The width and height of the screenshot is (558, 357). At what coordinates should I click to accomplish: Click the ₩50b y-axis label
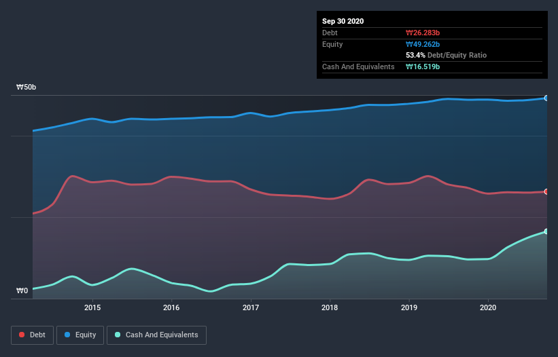(x=26, y=88)
